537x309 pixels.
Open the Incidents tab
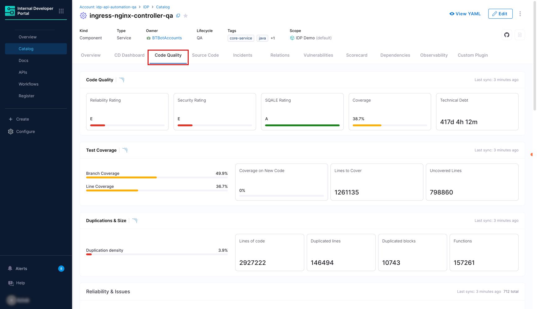pyautogui.click(x=243, y=55)
